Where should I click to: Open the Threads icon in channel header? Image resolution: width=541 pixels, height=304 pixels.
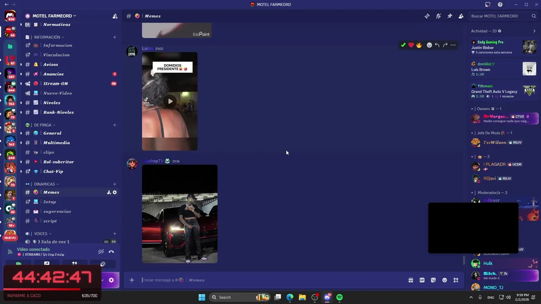[427, 16]
